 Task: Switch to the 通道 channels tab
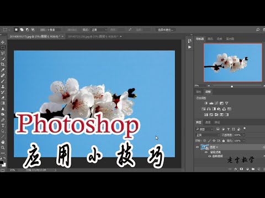point(208,122)
